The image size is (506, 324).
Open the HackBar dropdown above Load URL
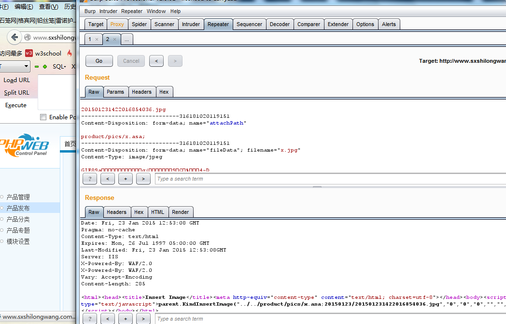click(x=15, y=67)
